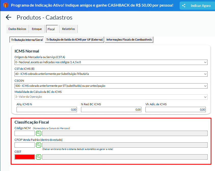
Task: Go to Informações Fiscais de Combustíveis tab
Action: click(129, 40)
